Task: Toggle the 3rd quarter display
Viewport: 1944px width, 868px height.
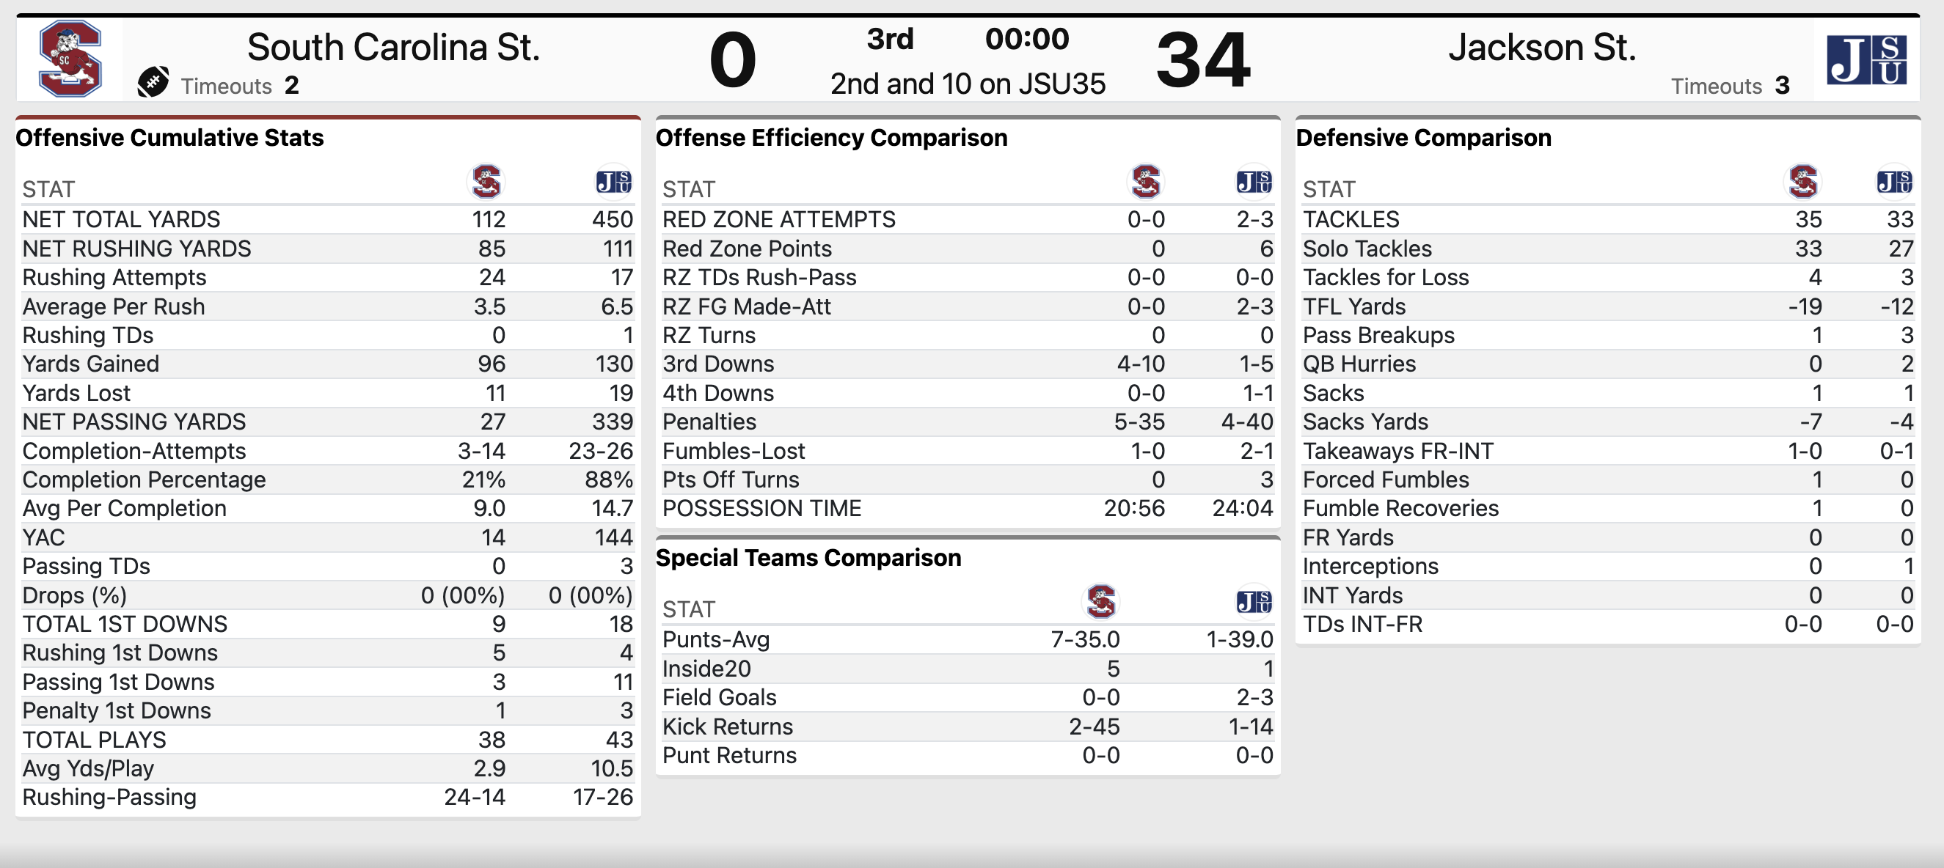Action: (x=892, y=39)
